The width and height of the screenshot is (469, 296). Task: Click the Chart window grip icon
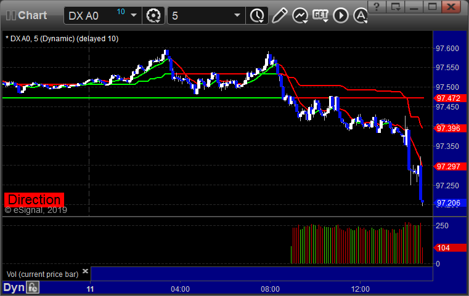coord(10,15)
